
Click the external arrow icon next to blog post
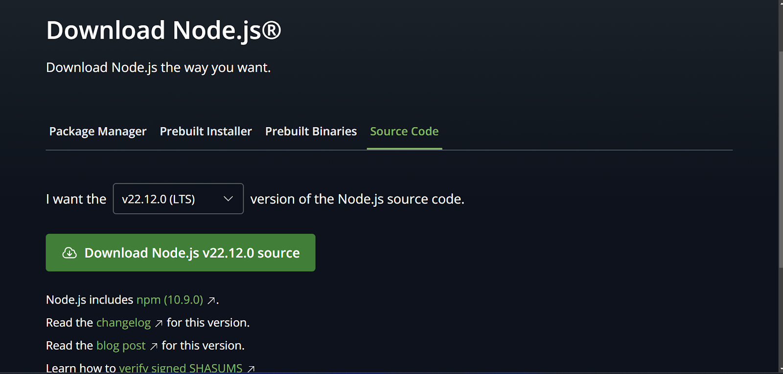154,347
